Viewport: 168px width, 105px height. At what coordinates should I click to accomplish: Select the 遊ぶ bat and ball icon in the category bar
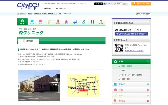coord(84,22)
